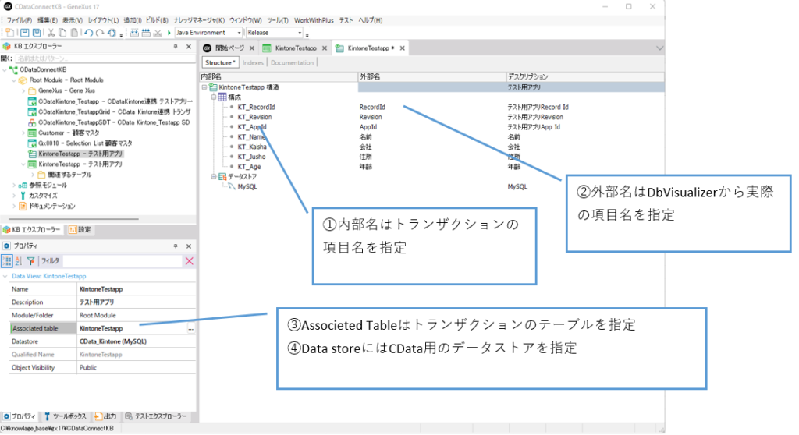
Task: Close the first KintoneTestapp tab
Action: 325,48
